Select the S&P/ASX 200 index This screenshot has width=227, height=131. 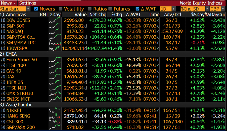tap(21, 127)
